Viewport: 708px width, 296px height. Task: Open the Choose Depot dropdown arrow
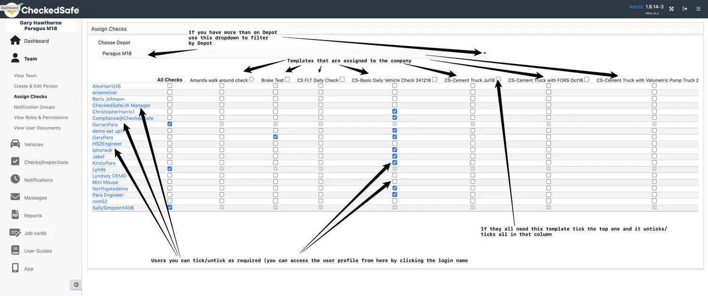484,53
